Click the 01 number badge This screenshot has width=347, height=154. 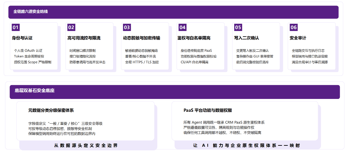[x=16, y=27]
